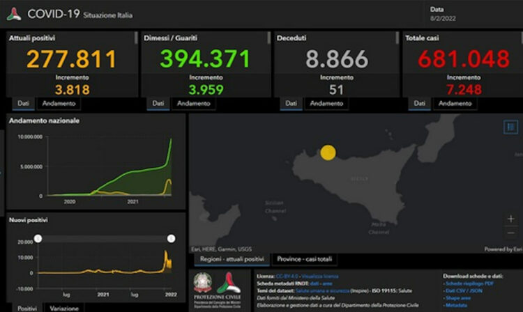Viewport: 523px width, 312px height.
Task: Select Dati tab under Dimessi / Guariti
Action: (158, 103)
